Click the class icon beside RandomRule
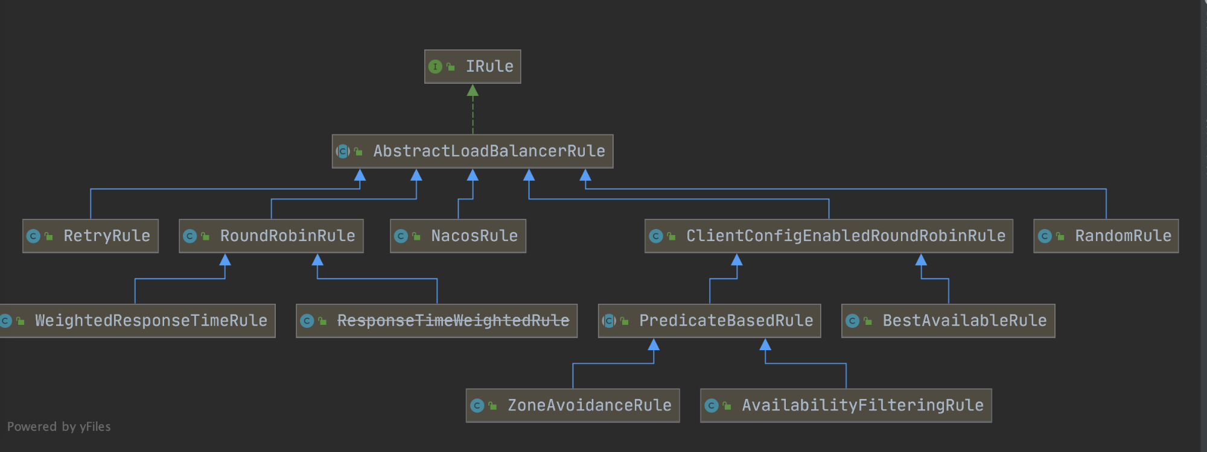Image resolution: width=1207 pixels, height=452 pixels. (1045, 236)
